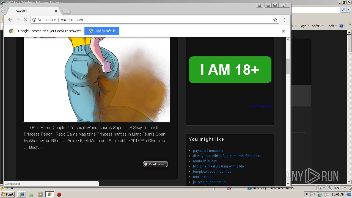Viewport: 352px width, 198px height.
Task: Expand the IE search provider dropdown
Action: pyautogui.click(x=348, y=10)
